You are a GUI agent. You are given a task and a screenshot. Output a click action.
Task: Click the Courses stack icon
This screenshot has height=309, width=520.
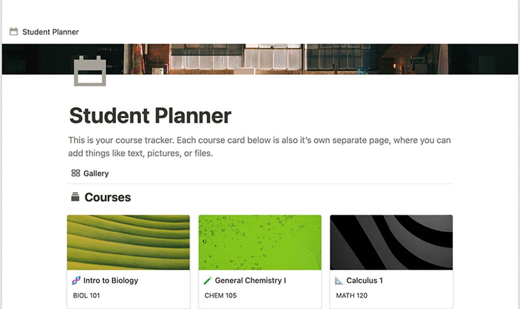click(75, 197)
